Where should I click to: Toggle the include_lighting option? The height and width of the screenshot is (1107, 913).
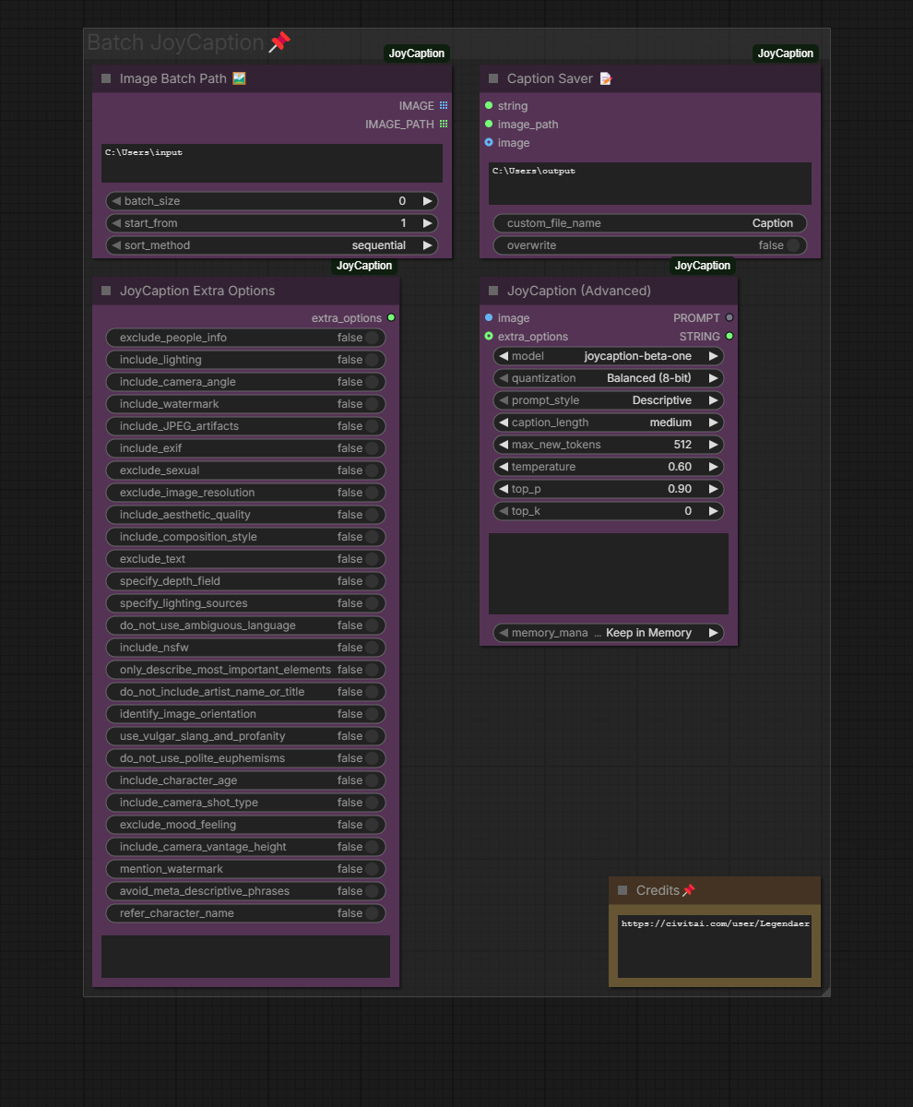(x=372, y=360)
